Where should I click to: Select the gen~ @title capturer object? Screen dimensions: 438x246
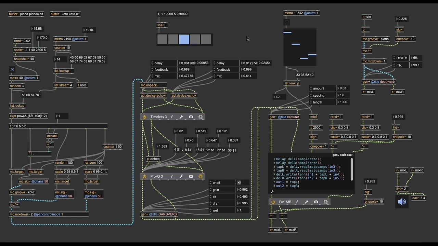pos(285,117)
